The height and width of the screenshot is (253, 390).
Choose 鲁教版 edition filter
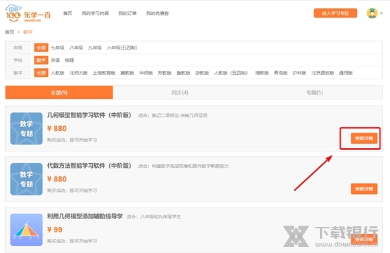pos(183,73)
